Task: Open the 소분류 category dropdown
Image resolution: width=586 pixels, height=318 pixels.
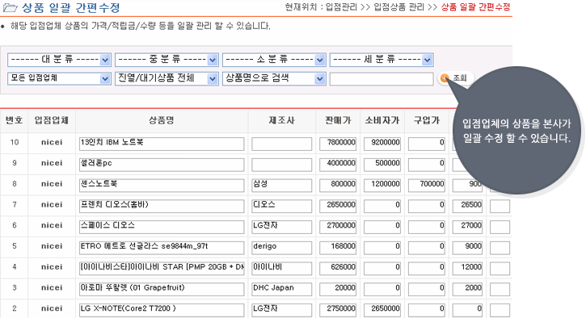Action: tap(274, 60)
